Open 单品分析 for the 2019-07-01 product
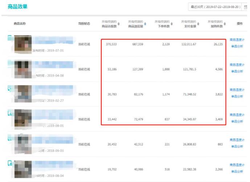This screenshot has width=250, height=182. [x=237, y=46]
